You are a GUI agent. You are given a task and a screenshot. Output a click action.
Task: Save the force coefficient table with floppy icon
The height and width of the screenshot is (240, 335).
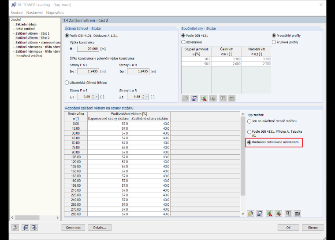[x=194, y=98]
